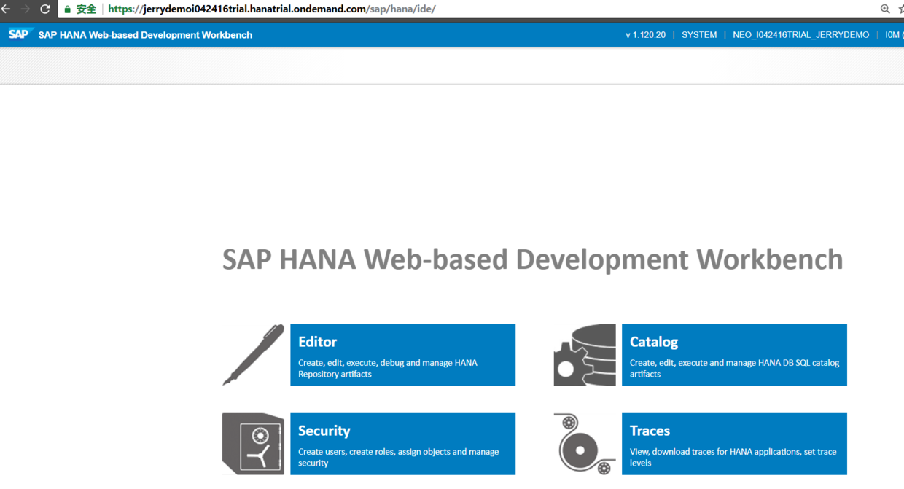Click header title SAP HANA Web-based Development Workbench
904x489 pixels.
145,35
